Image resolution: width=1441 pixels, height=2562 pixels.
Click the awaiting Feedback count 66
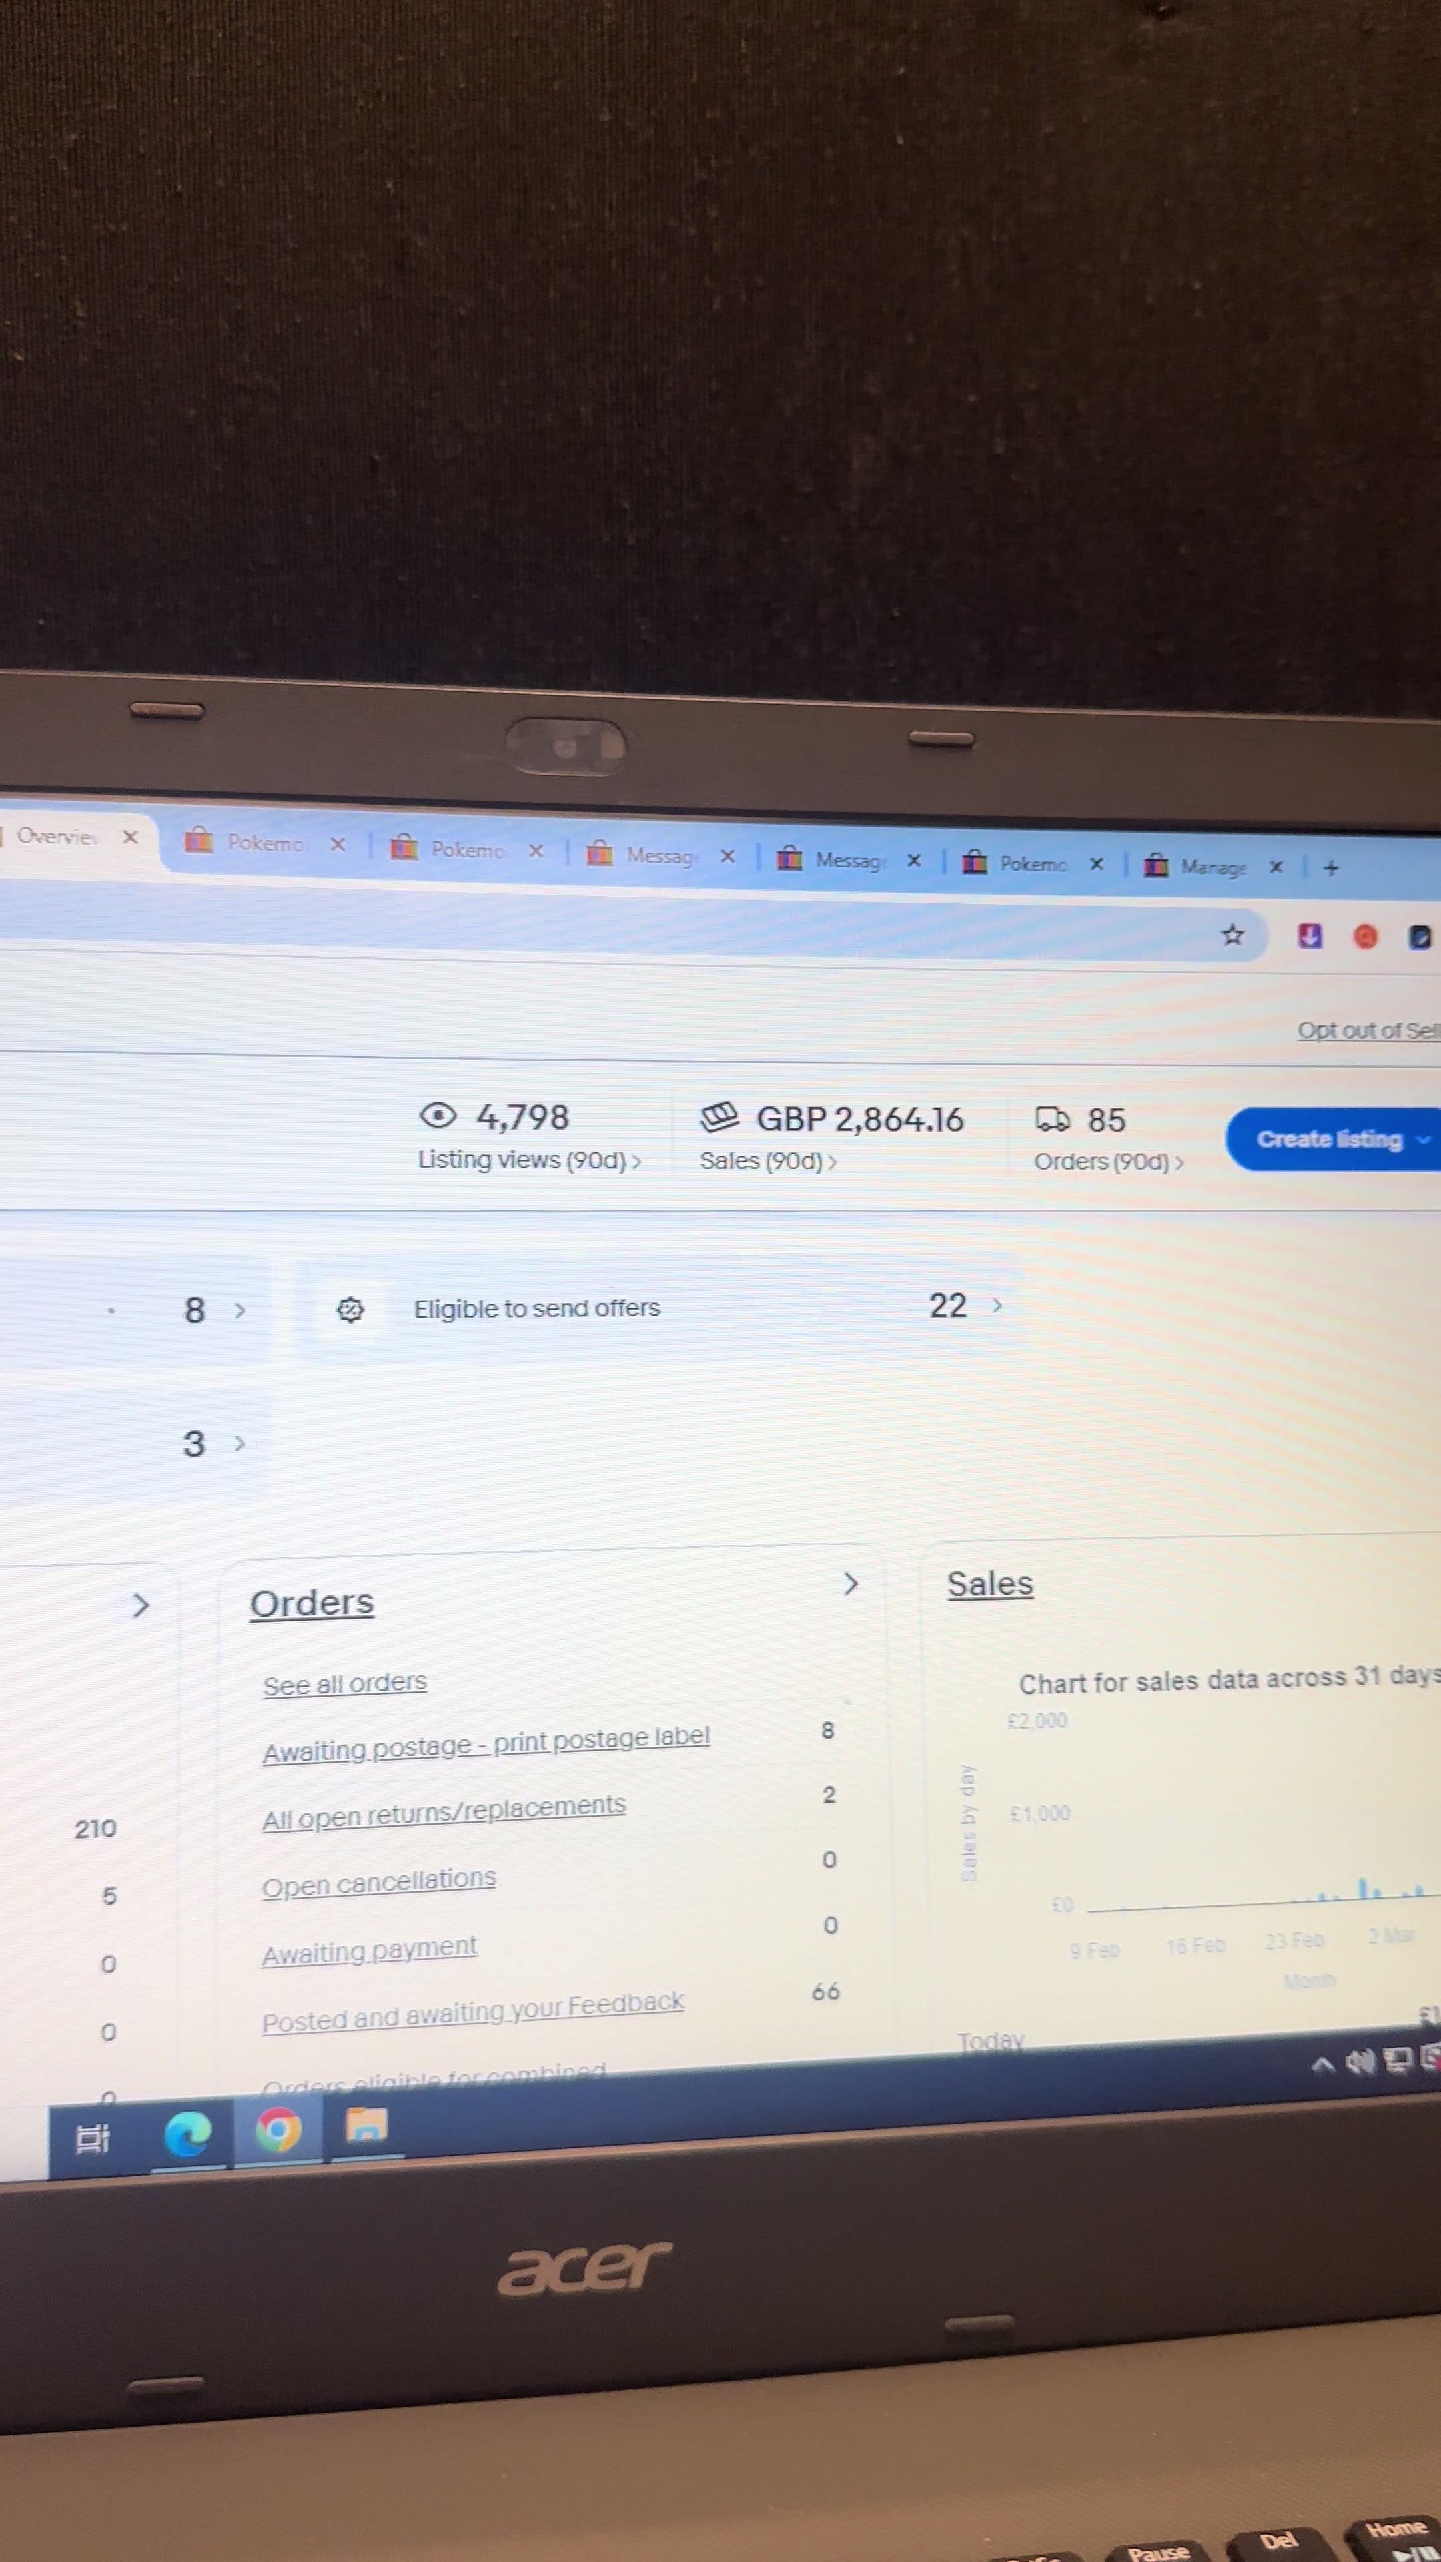[825, 1991]
